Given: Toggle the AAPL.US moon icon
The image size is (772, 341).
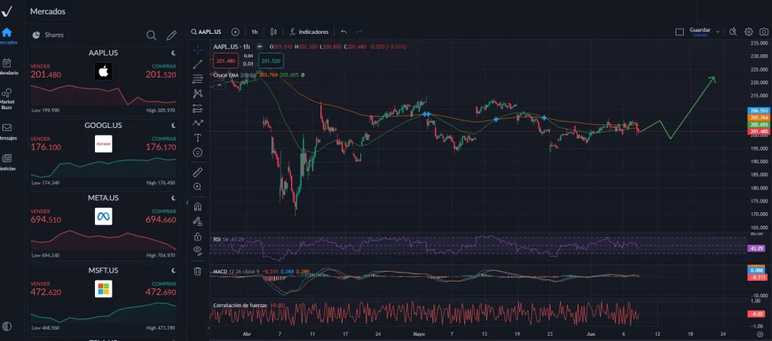Looking at the screenshot, I should (x=173, y=53).
